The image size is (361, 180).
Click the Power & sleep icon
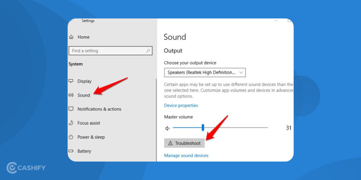71,137
